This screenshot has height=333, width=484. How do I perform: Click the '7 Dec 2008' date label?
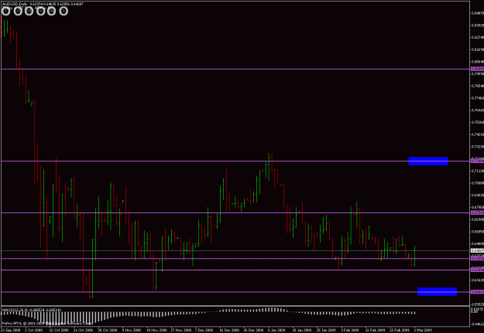click(x=204, y=330)
